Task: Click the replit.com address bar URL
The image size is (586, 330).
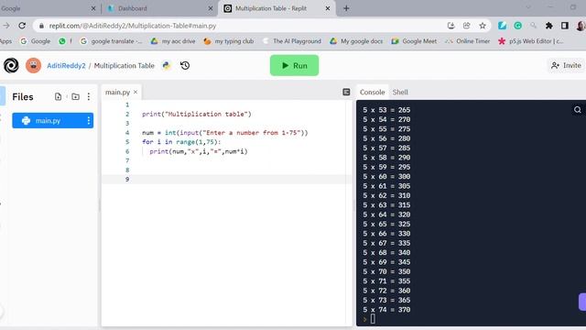Action: pos(133,26)
